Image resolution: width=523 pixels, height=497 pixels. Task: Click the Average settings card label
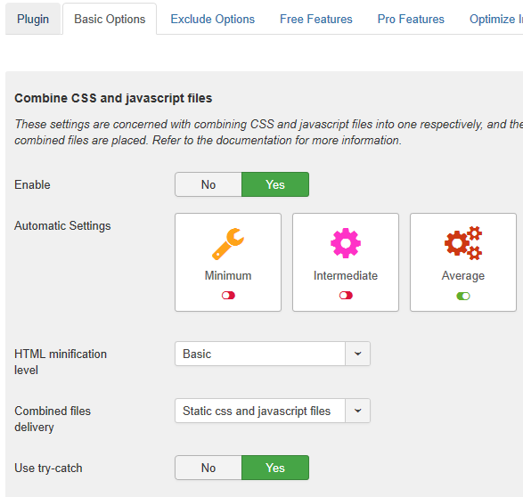coord(463,276)
